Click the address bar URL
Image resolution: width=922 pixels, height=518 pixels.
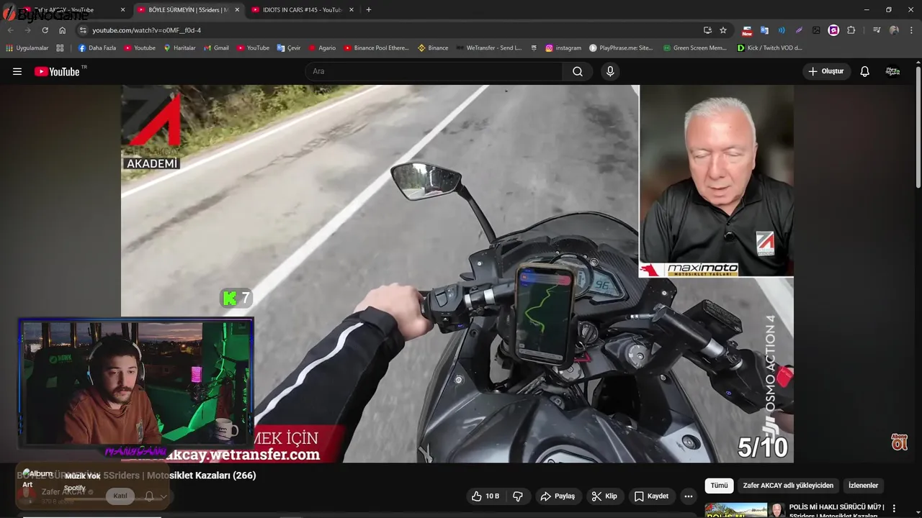[146, 30]
